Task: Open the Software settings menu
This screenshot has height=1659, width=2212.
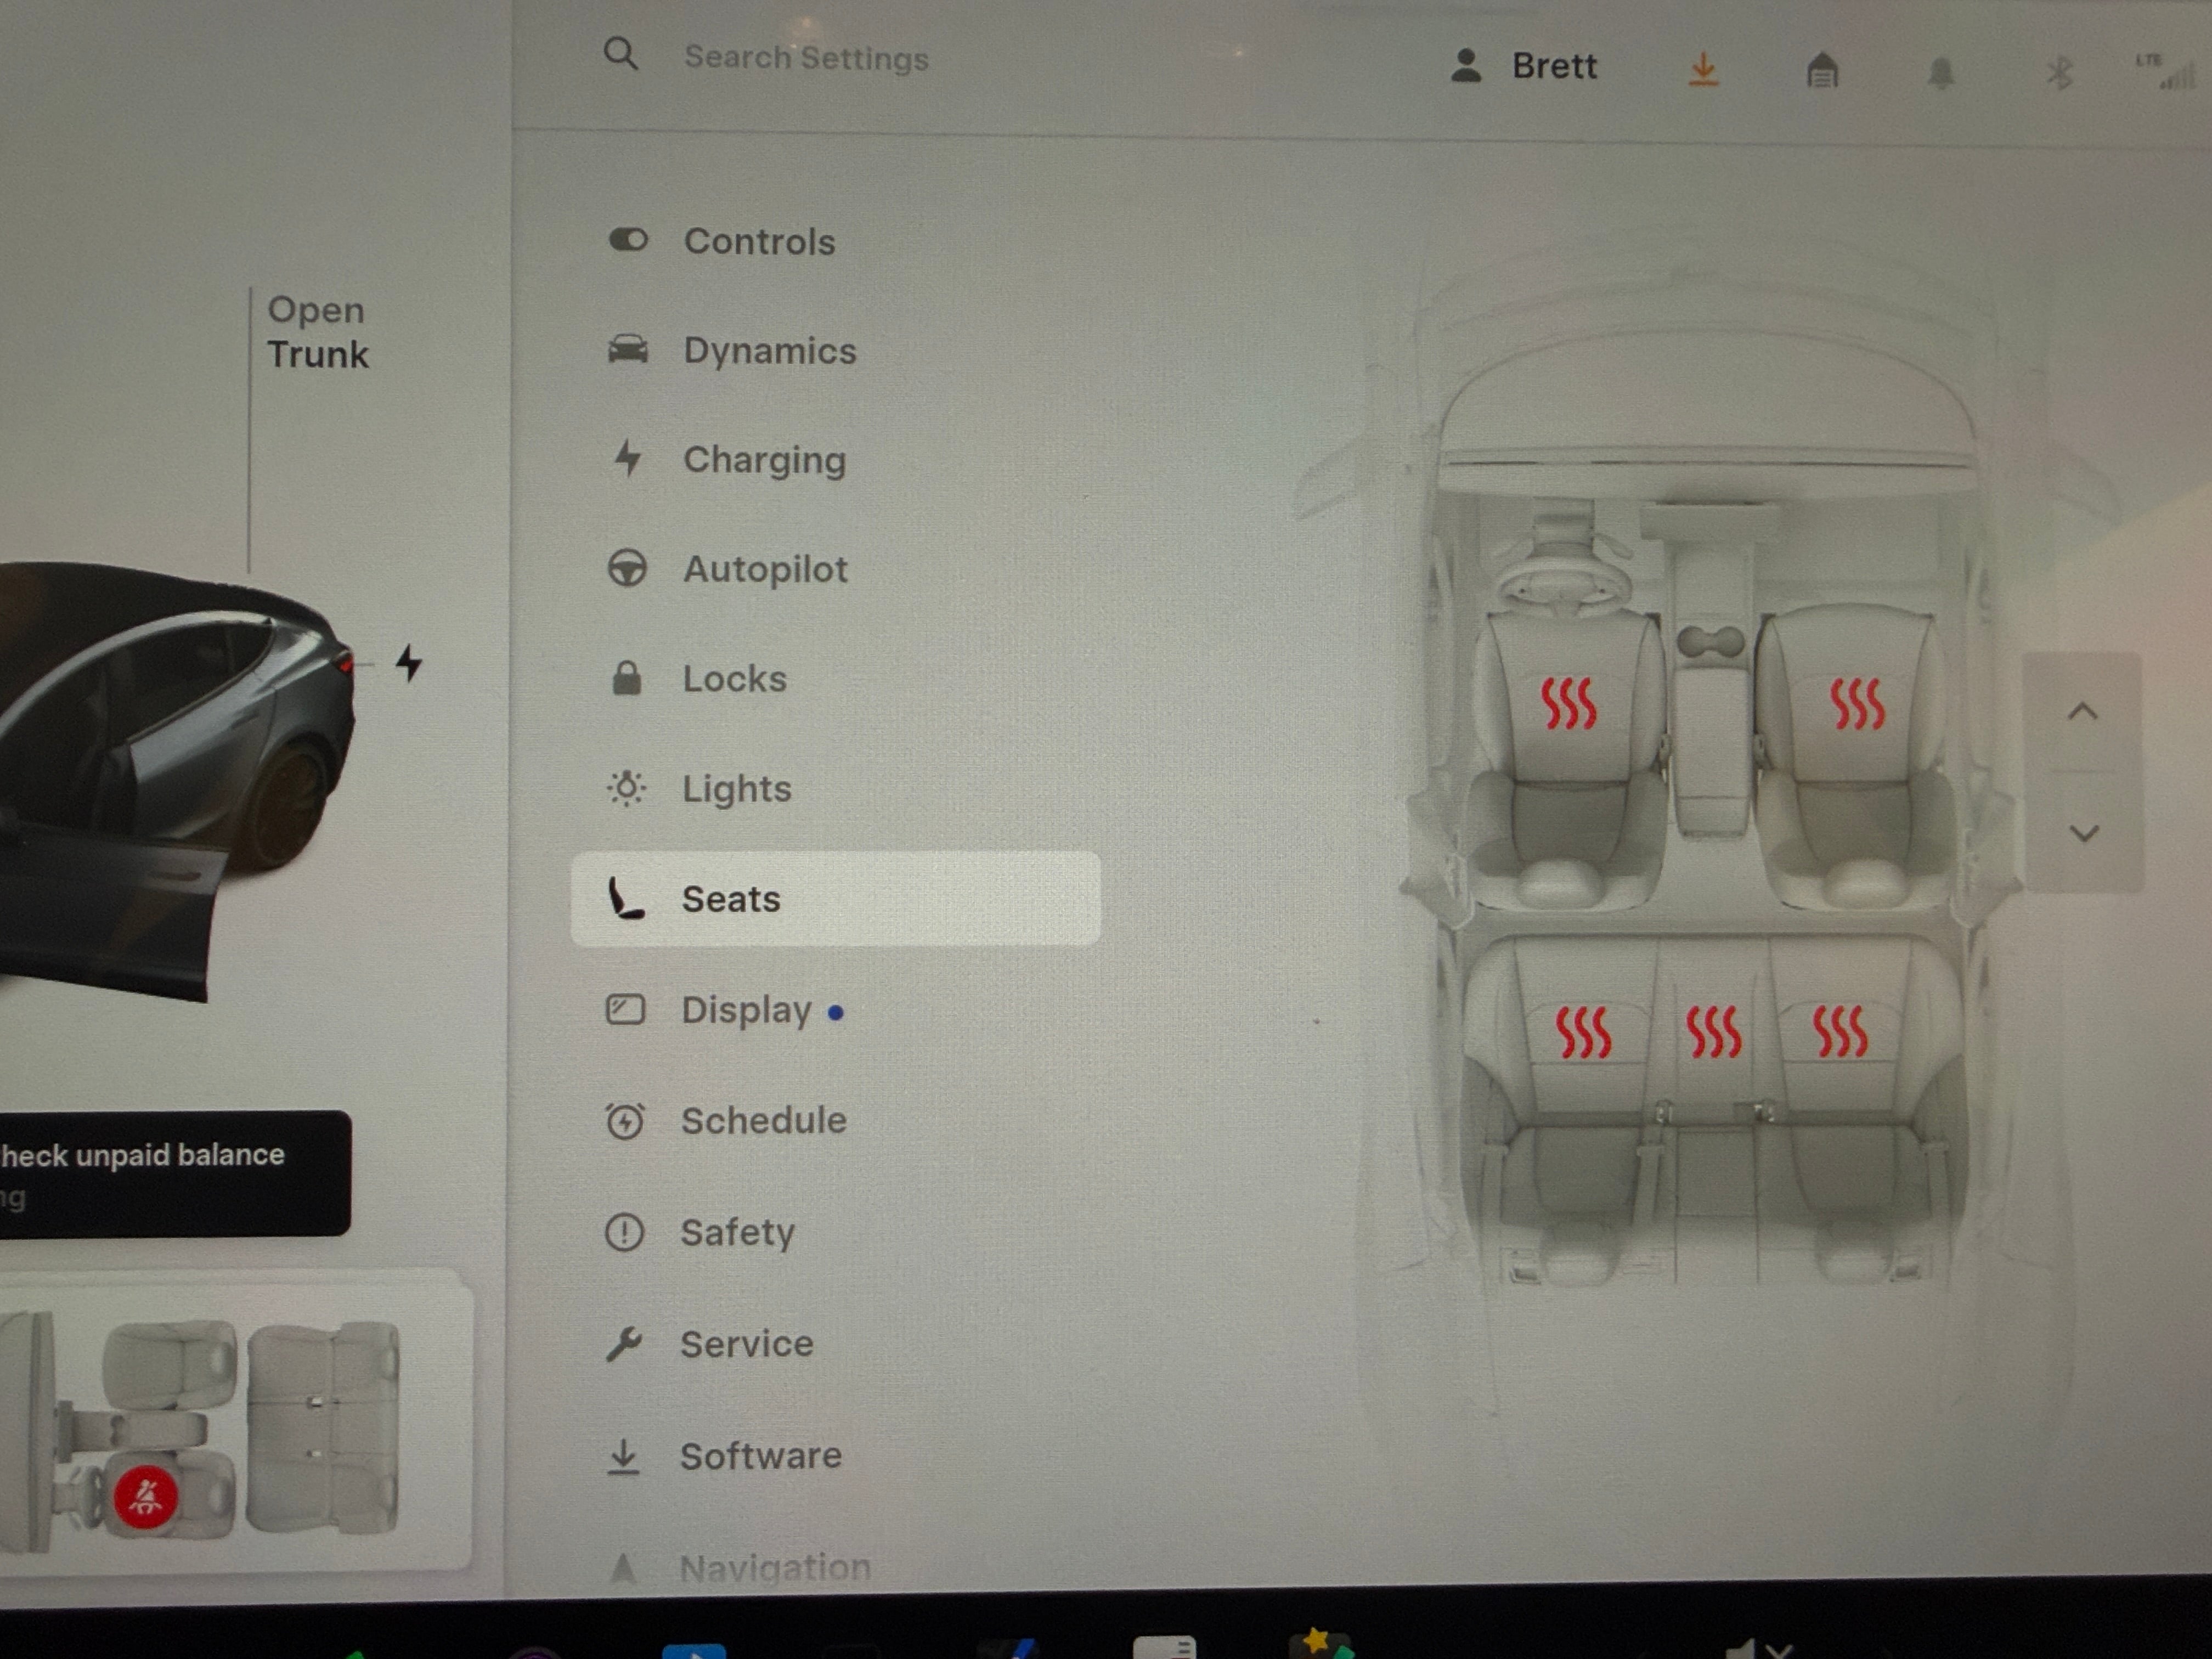Action: [x=760, y=1456]
